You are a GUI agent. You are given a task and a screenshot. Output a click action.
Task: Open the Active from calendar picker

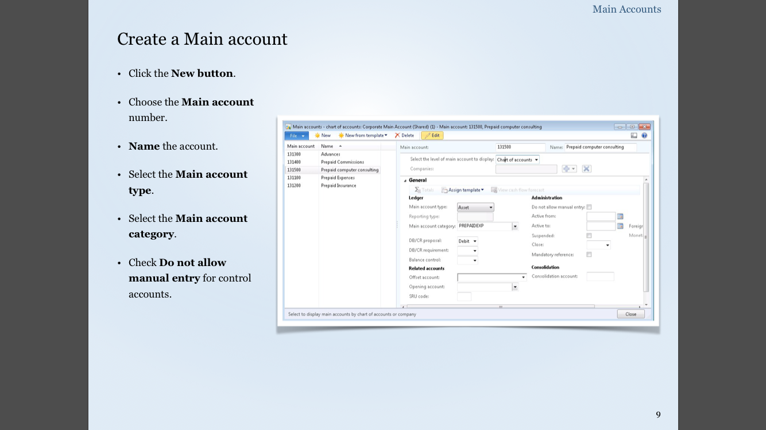620,217
